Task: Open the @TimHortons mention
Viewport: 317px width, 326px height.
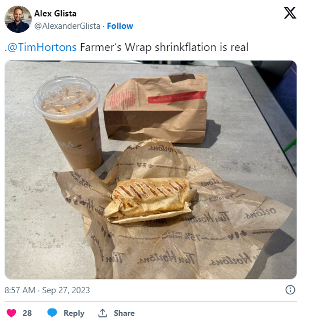Action: [x=42, y=47]
